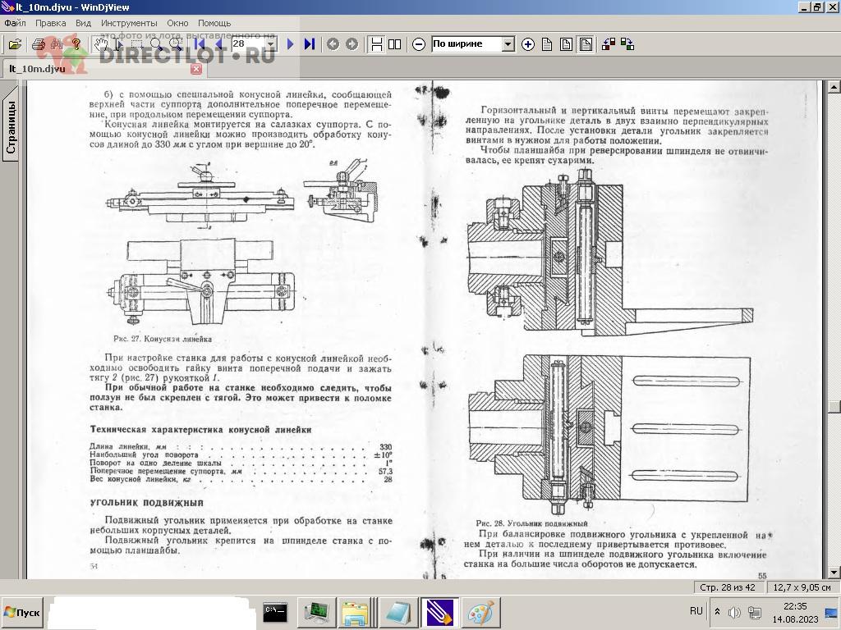The width and height of the screenshot is (841, 630).
Task: Click the 'УГОЛЬНИК ПОДВИЖНЫЙ' heading text
Action: point(146,503)
